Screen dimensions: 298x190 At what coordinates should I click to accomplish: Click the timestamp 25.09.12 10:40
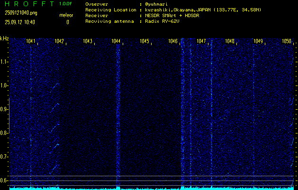[x=20, y=22]
